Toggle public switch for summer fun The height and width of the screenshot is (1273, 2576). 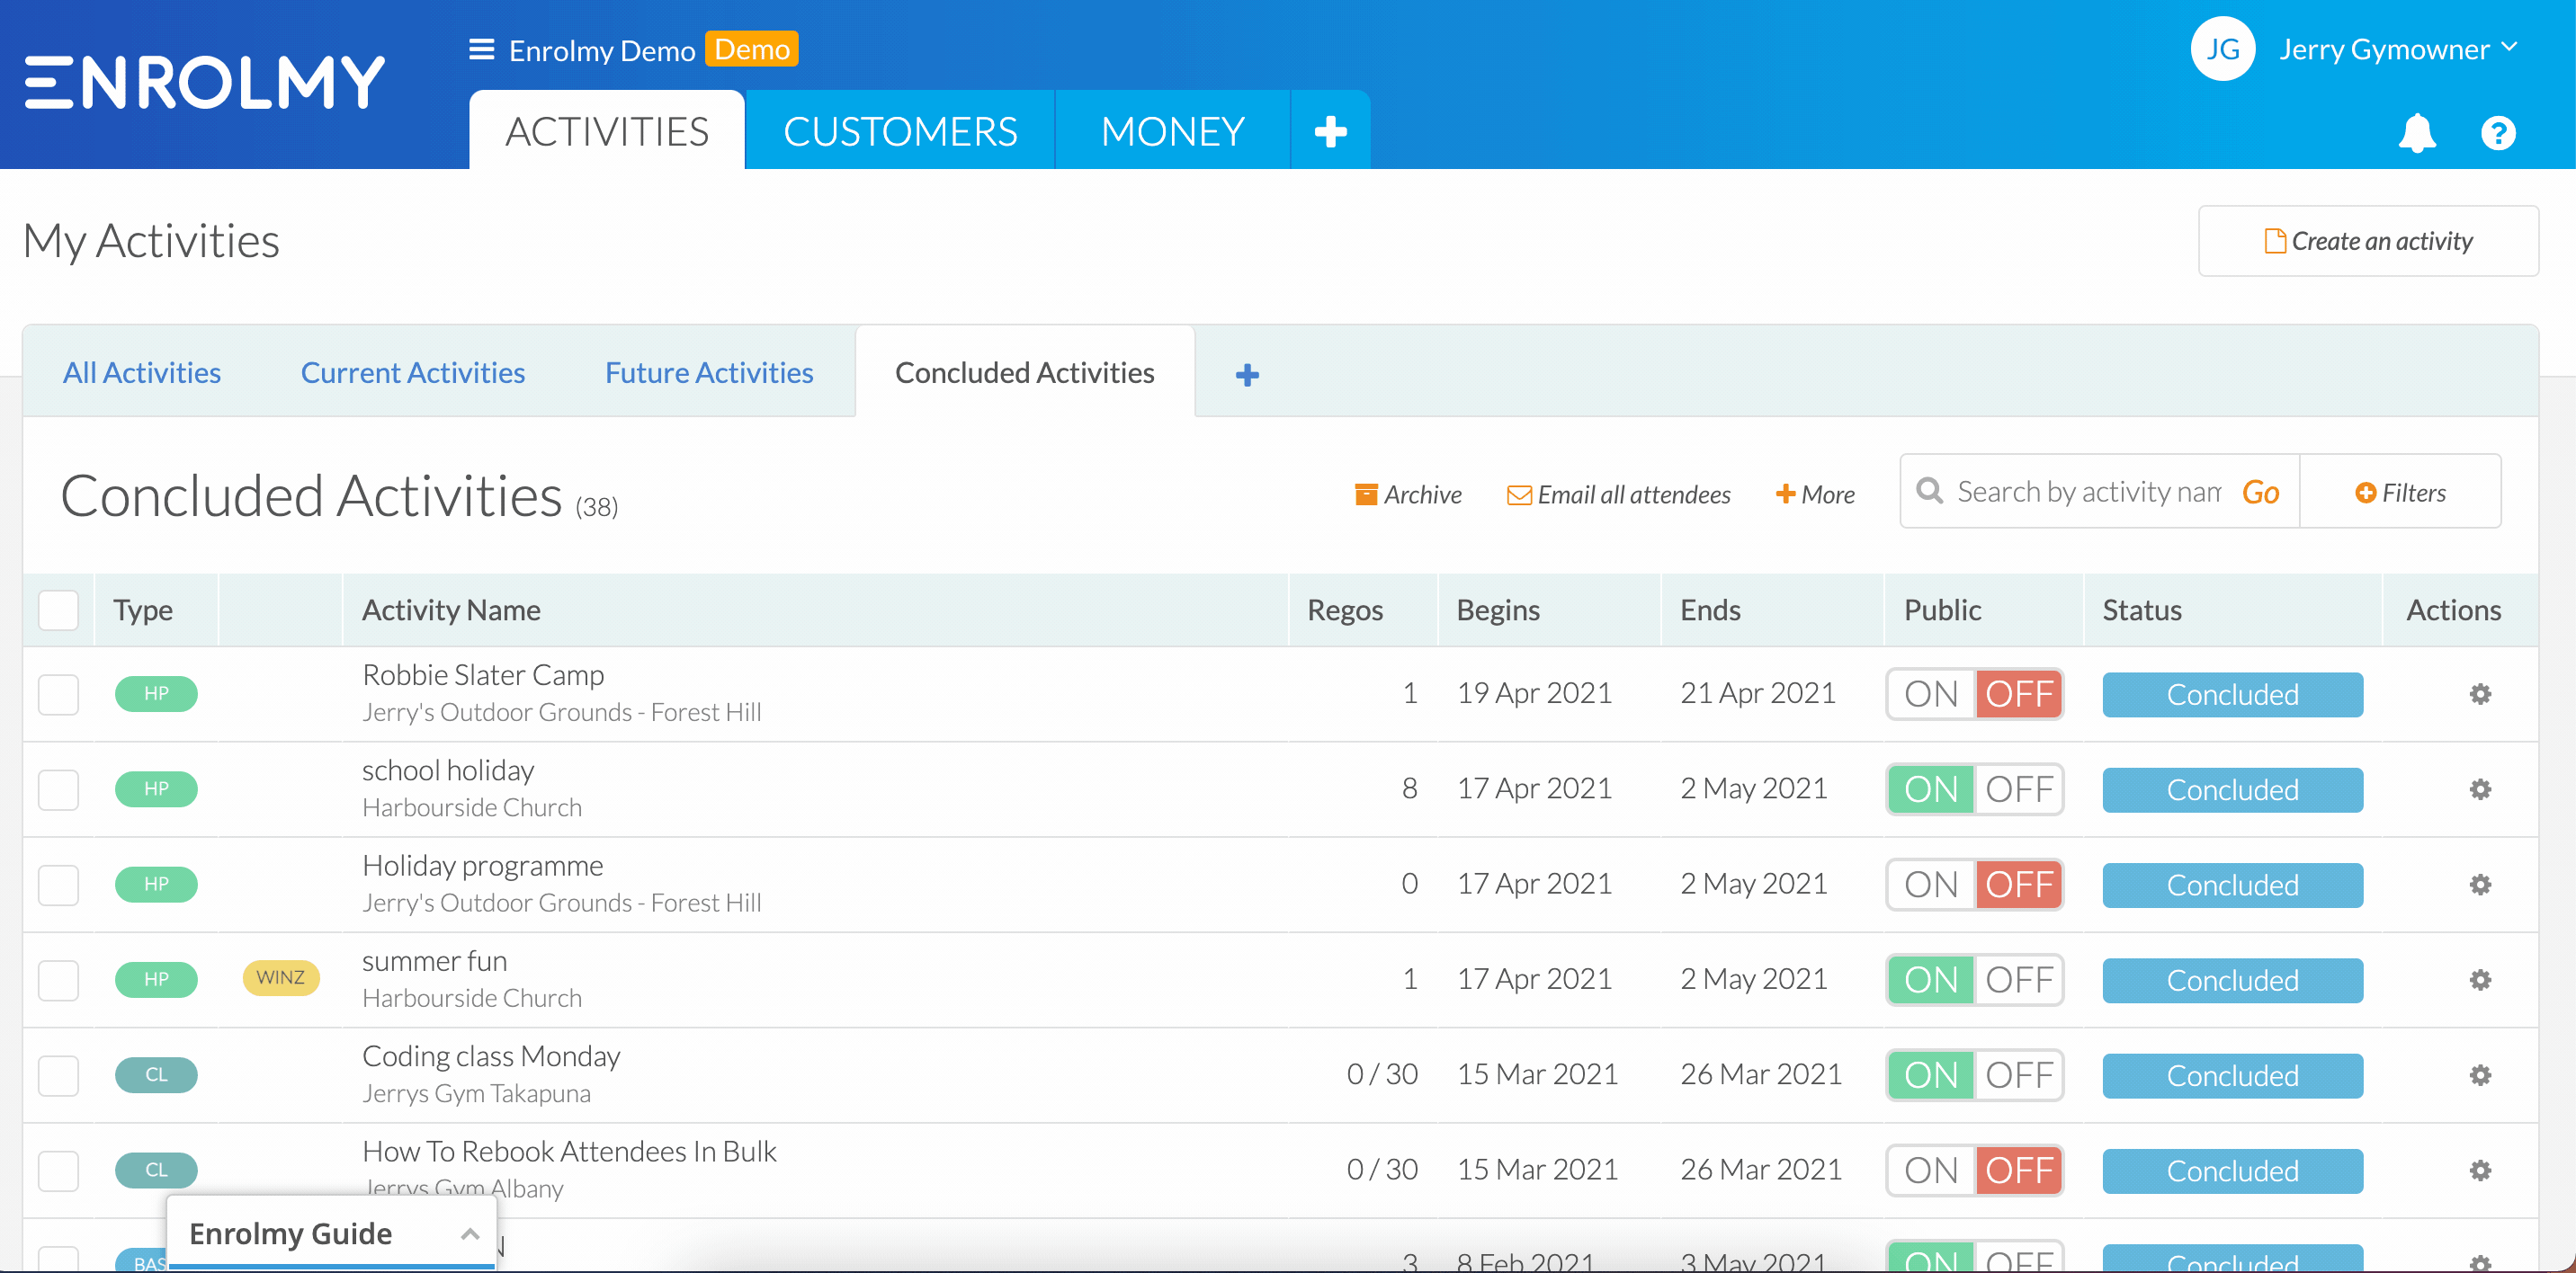pyautogui.click(x=1975, y=980)
